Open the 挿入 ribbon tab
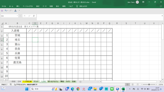 point(18,6)
